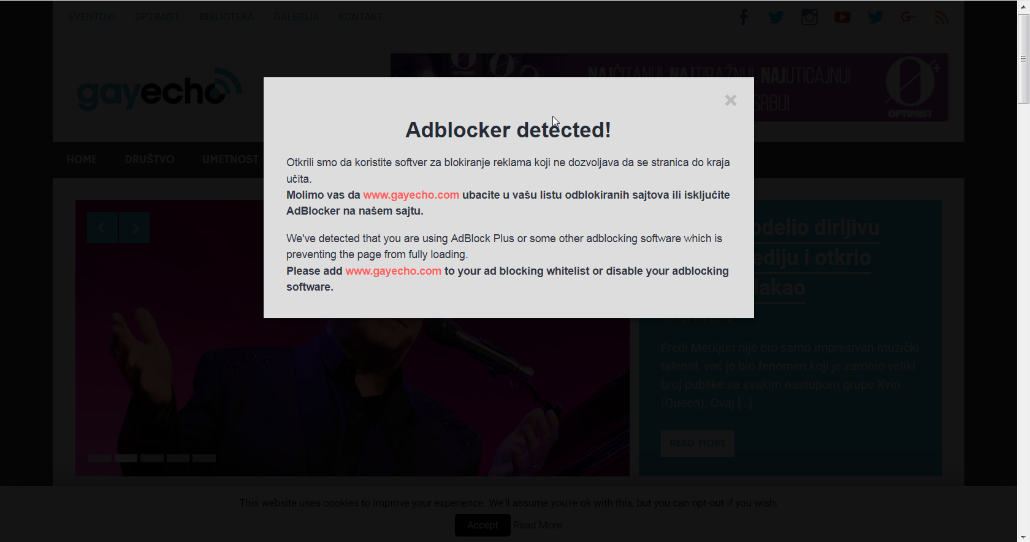Image resolution: width=1030 pixels, height=542 pixels.
Task: Open the RSS feed icon
Action: pyautogui.click(x=942, y=17)
